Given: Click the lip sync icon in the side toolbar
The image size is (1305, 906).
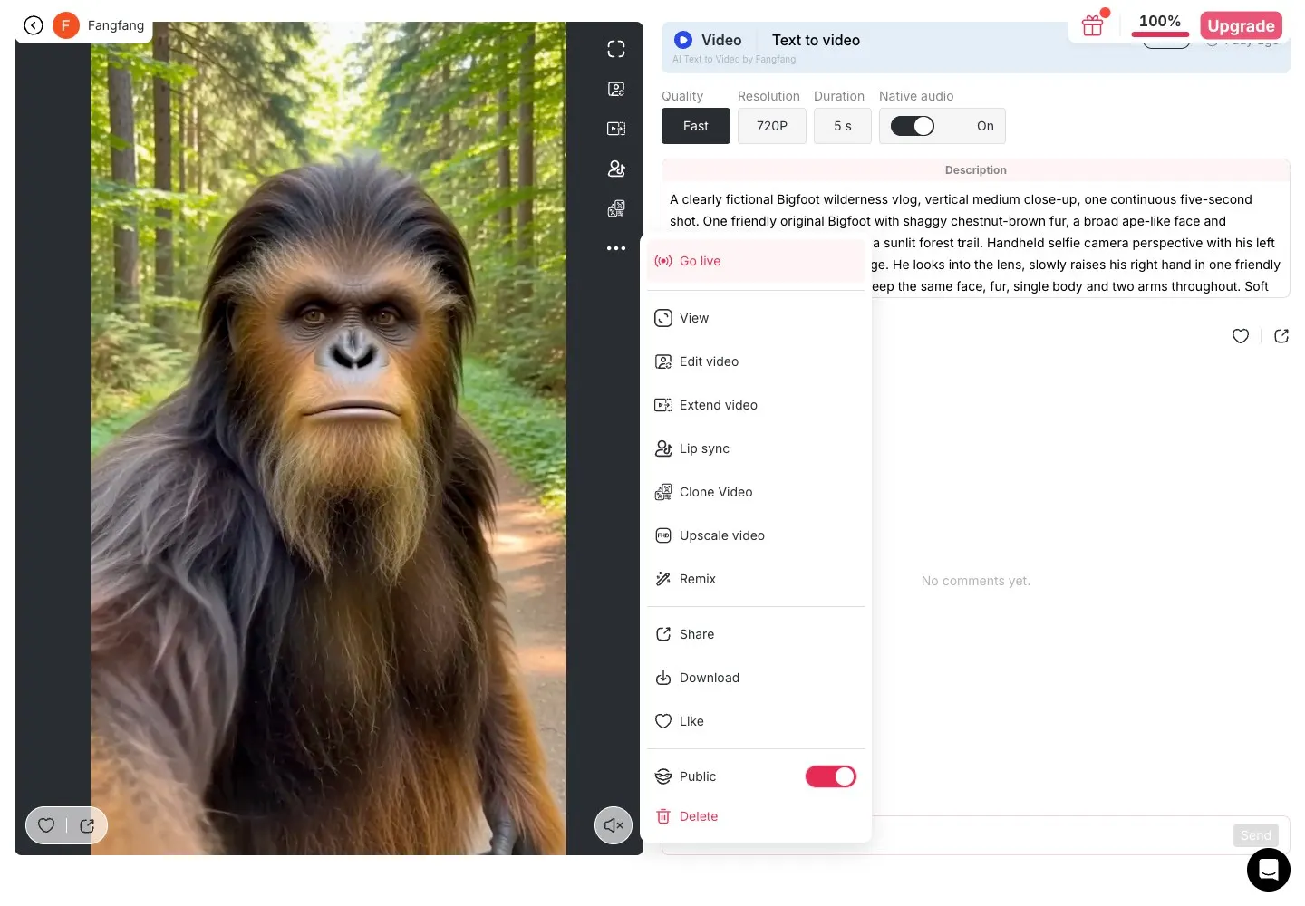Looking at the screenshot, I should (616, 169).
